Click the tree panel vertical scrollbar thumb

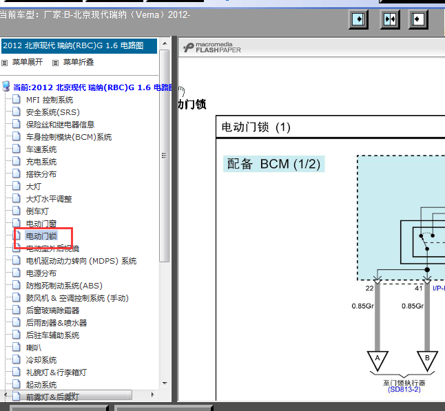click(x=164, y=155)
